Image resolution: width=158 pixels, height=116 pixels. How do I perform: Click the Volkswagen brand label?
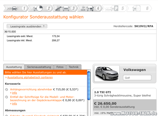tap(135, 70)
